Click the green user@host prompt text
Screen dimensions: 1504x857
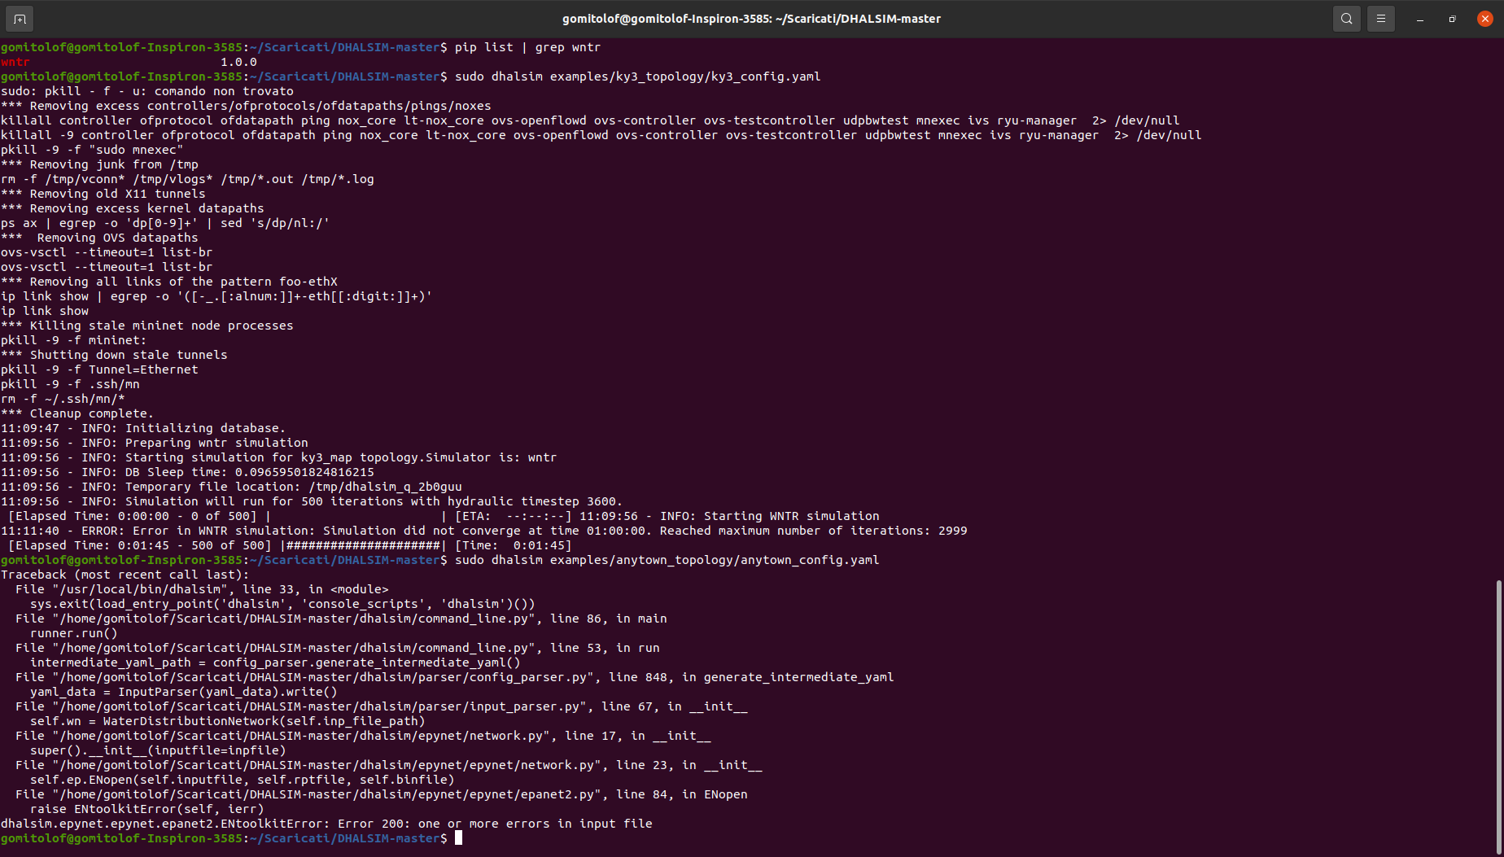click(106, 837)
